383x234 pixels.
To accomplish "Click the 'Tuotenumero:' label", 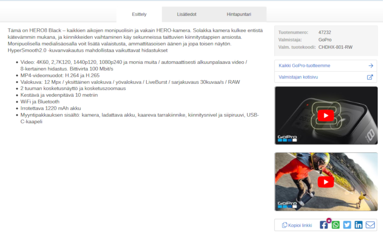I will click(293, 32).
